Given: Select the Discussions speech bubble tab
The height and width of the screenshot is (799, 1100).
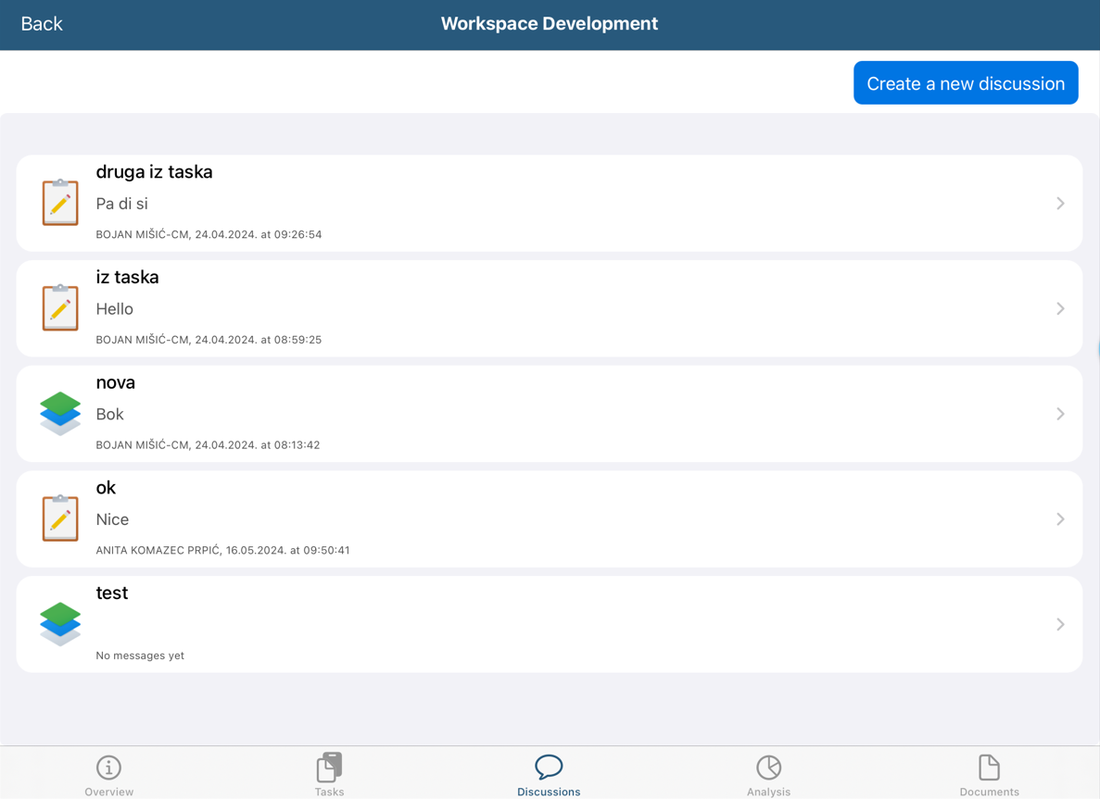Looking at the screenshot, I should pyautogui.click(x=549, y=774).
